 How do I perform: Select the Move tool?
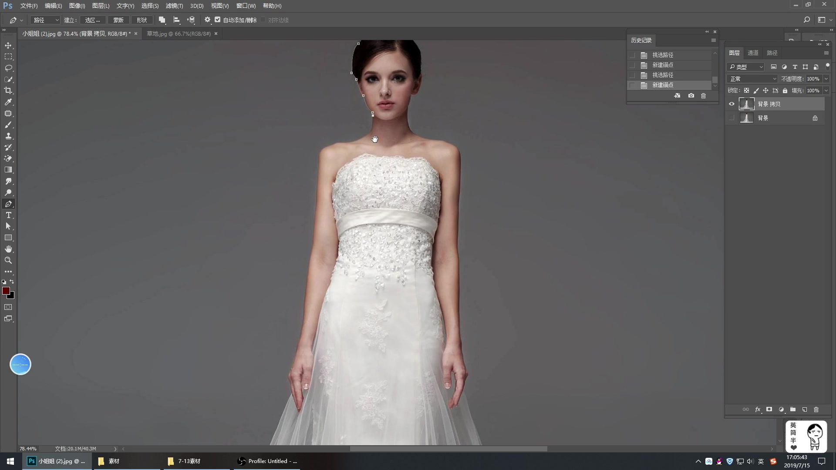coord(8,46)
